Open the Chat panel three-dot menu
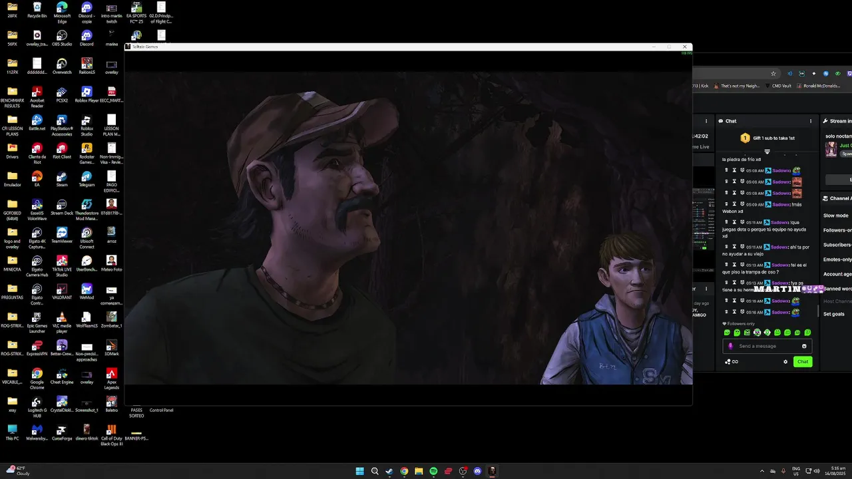 (811, 121)
